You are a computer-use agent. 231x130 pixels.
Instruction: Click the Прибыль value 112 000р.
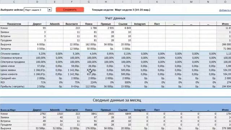tap(89, 87)
